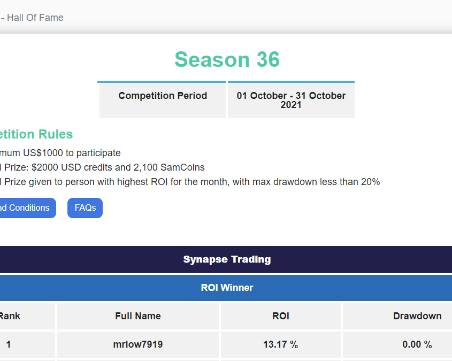Click the Drawdown column header
The height and width of the screenshot is (361, 452).
(x=417, y=316)
